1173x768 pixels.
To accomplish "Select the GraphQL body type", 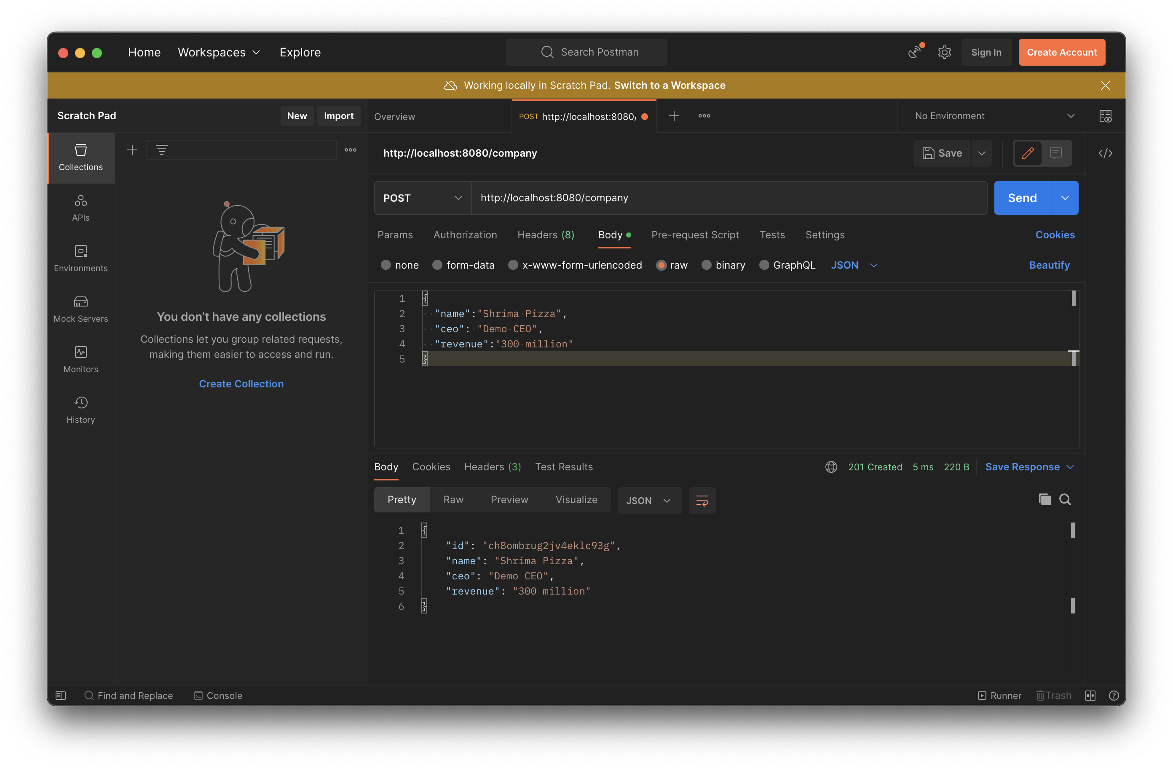I will click(x=787, y=265).
